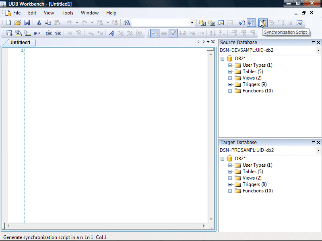Expand Triggers (8) in Target Database tree
The height and width of the screenshot is (241, 322).
(230, 184)
